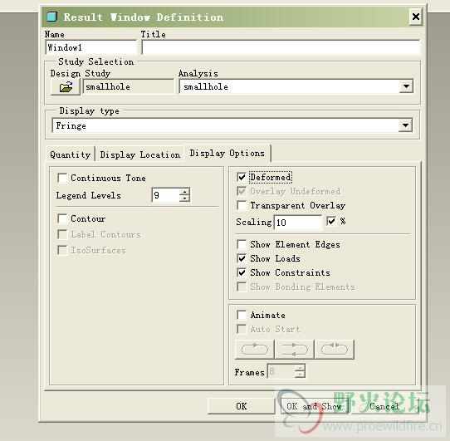Image resolution: width=450 pixels, height=441 pixels.
Task: Click the Result Window Definition title bar icon
Action: (x=52, y=17)
